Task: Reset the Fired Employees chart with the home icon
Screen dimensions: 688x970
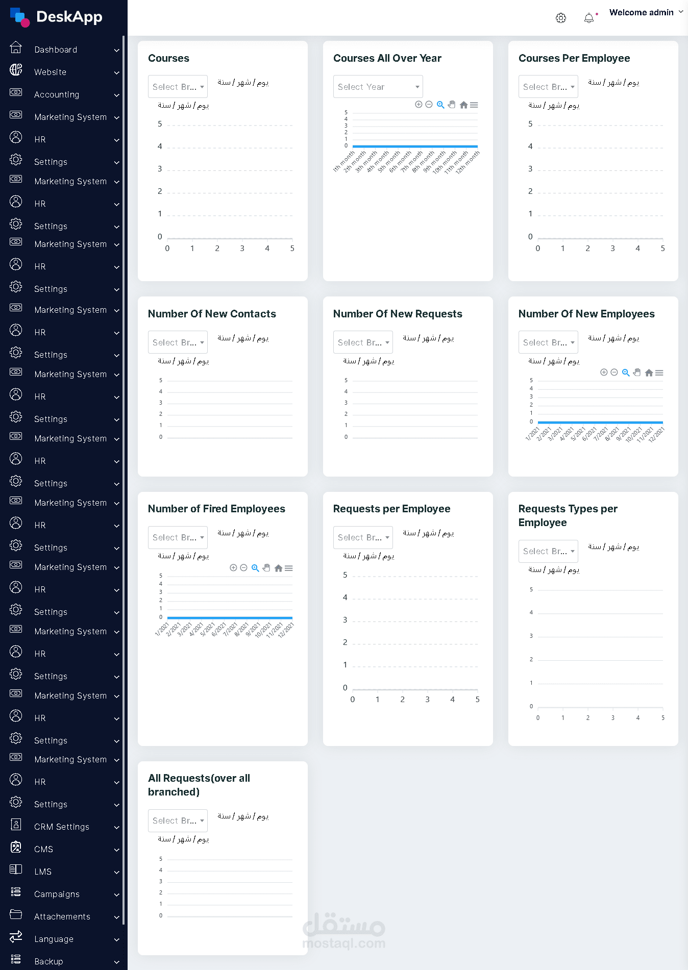Action: pos(278,568)
